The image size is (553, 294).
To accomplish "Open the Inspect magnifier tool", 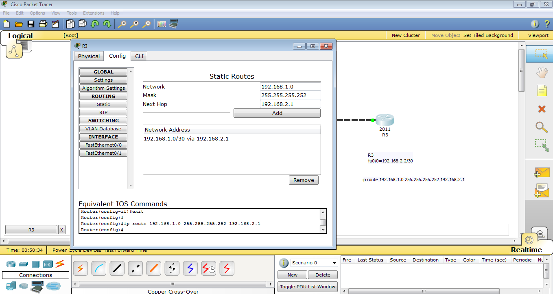I will click(x=541, y=128).
